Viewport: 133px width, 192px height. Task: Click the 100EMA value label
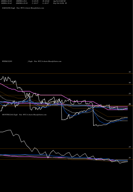pos(21,1)
